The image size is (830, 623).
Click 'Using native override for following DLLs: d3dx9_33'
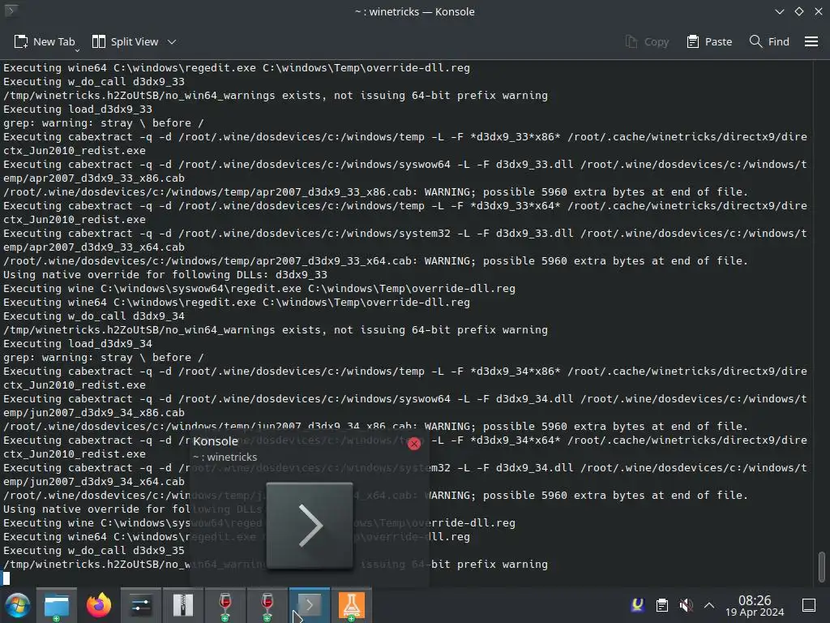165,275
